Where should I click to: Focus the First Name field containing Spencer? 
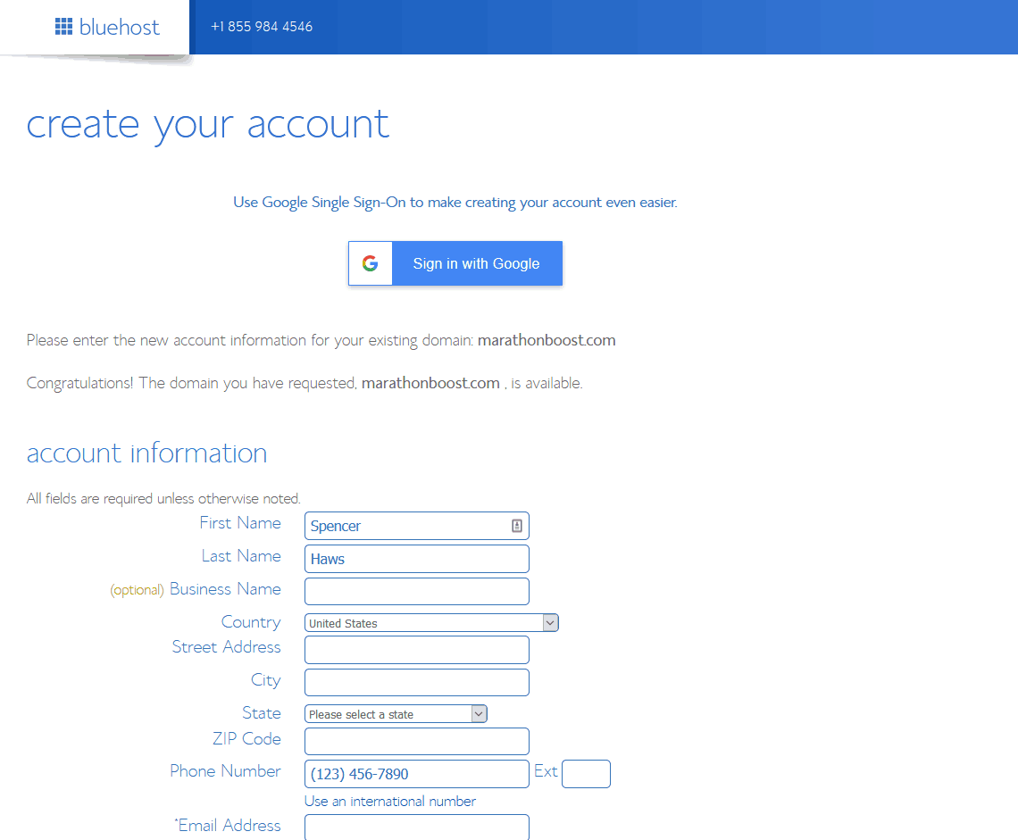tap(417, 526)
